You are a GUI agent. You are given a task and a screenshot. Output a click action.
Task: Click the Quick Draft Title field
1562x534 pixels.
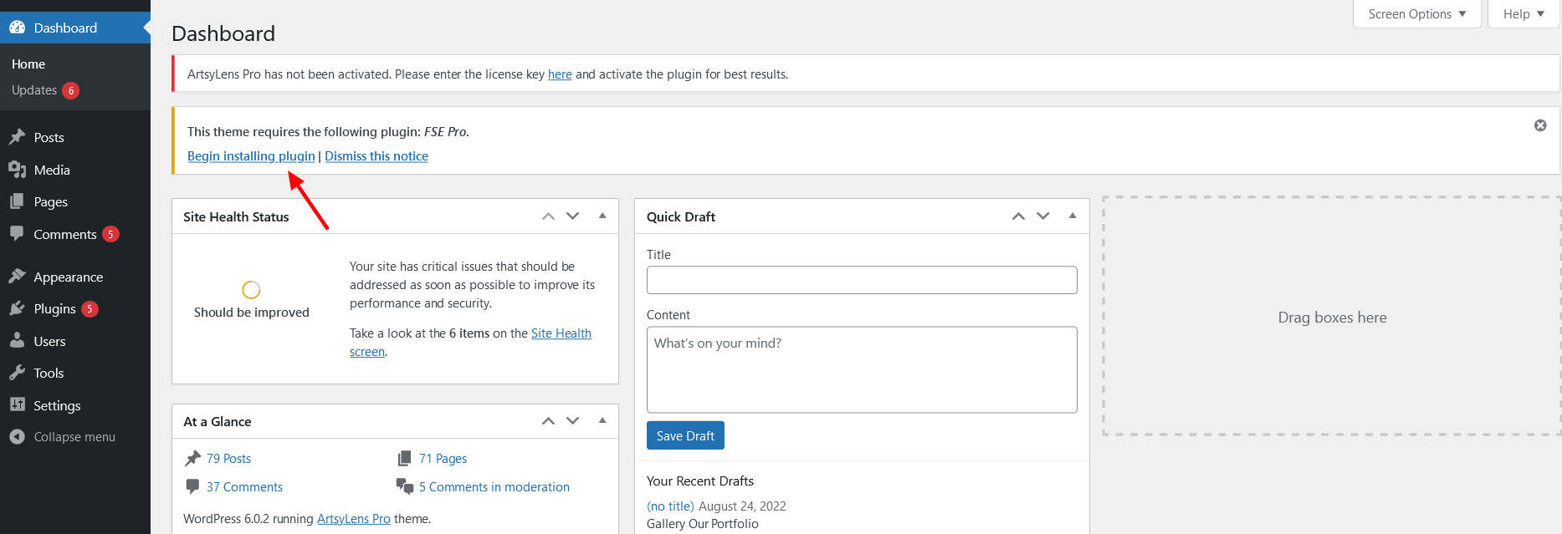point(861,280)
